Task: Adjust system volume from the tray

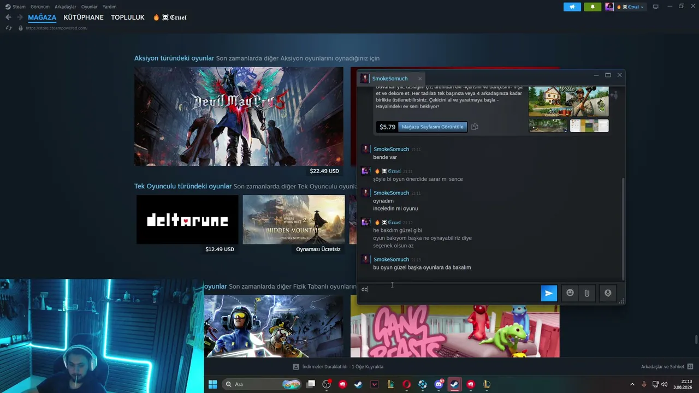Action: [x=665, y=384]
